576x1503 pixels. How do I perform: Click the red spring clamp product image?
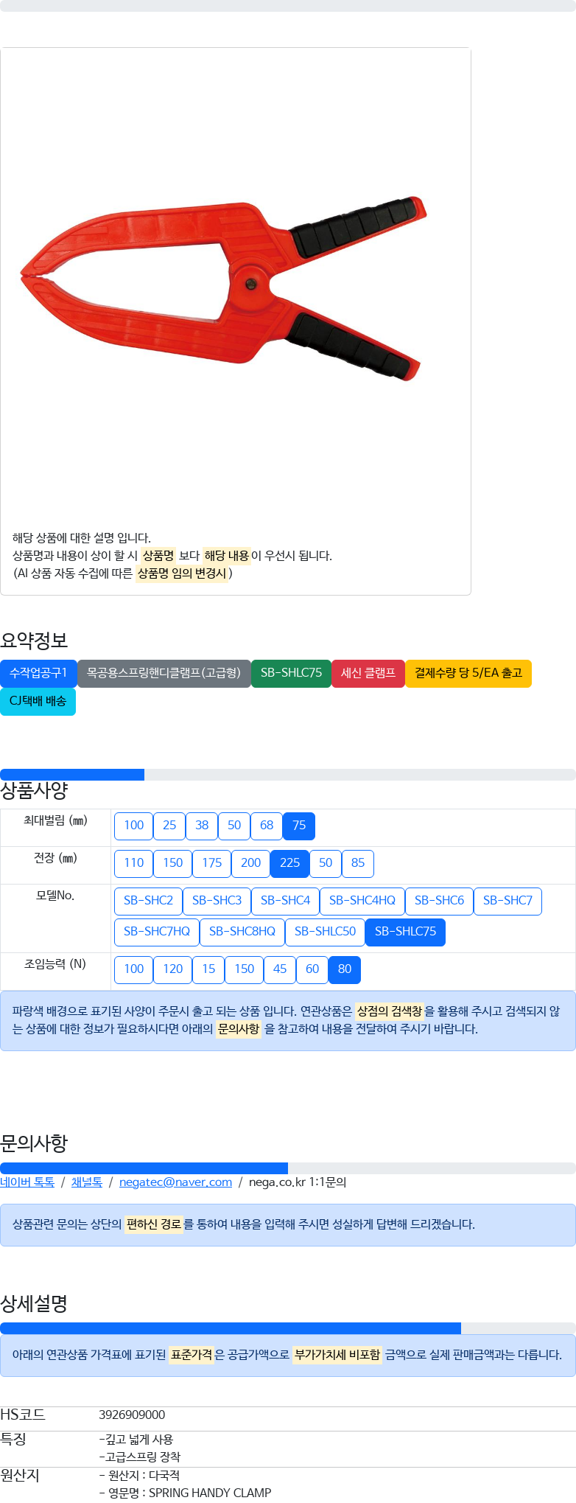pos(223,288)
